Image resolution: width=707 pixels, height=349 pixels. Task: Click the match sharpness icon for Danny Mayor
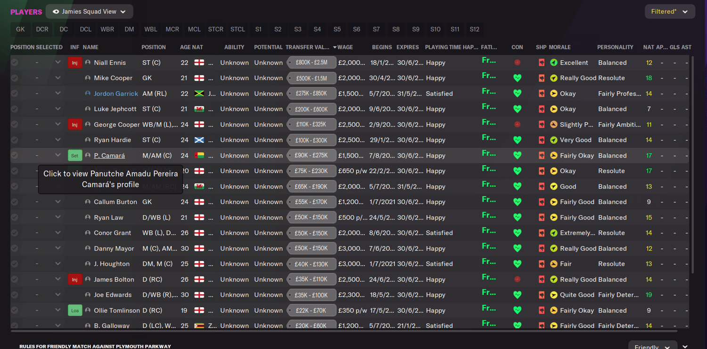[542, 248]
